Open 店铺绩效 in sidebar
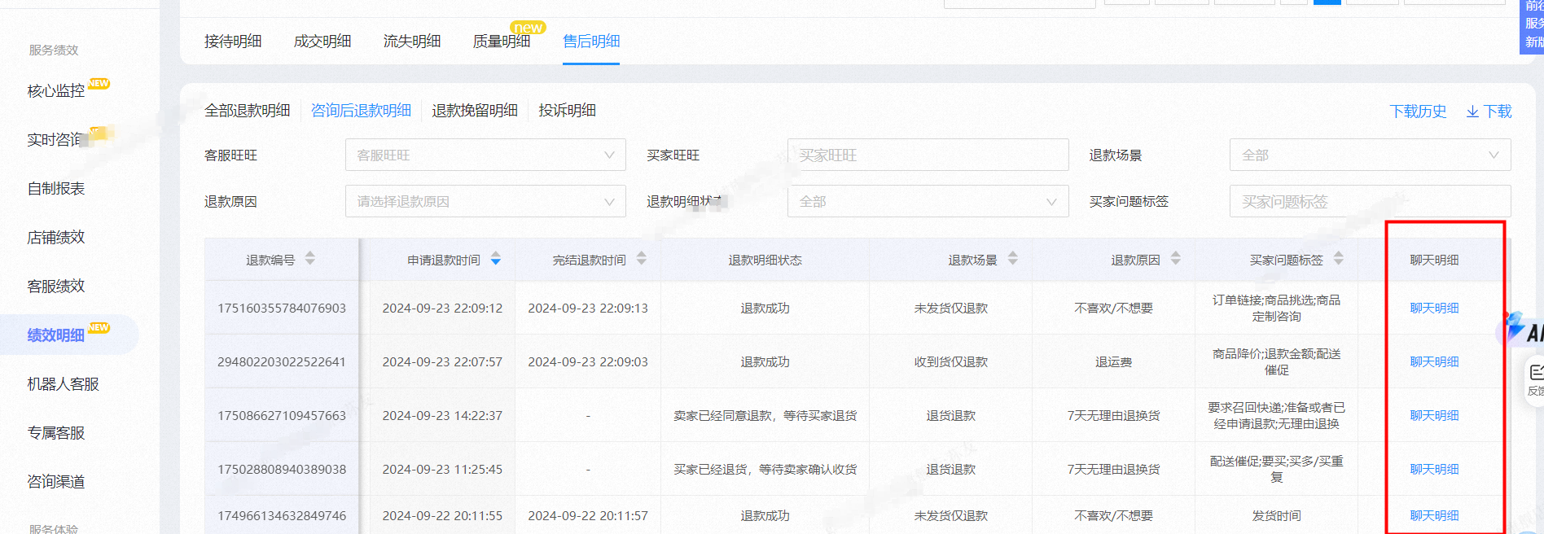This screenshot has width=1544, height=534. coord(55,237)
